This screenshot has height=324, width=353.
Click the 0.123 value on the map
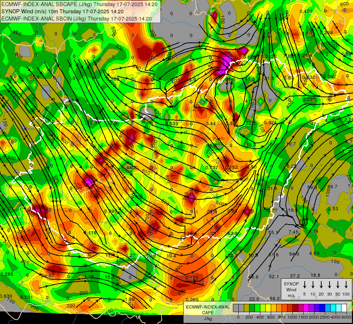point(192,278)
